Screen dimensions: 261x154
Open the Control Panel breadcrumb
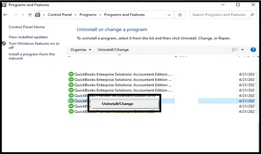coord(60,15)
